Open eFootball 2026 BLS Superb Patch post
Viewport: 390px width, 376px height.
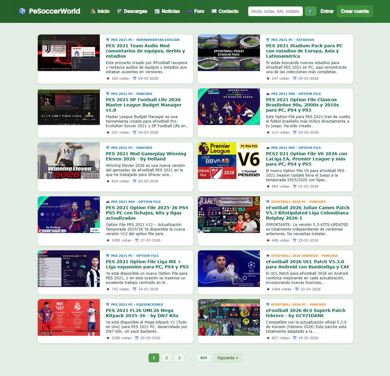click(x=306, y=313)
